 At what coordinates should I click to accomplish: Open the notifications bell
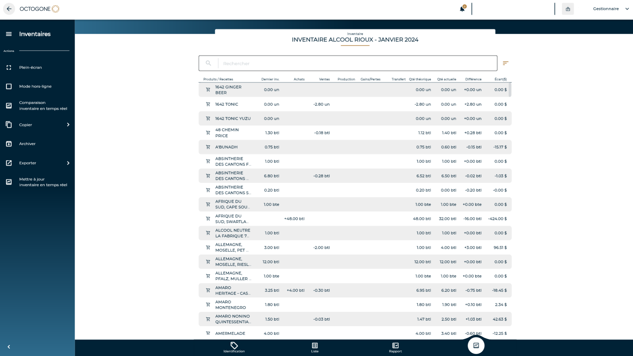click(462, 9)
